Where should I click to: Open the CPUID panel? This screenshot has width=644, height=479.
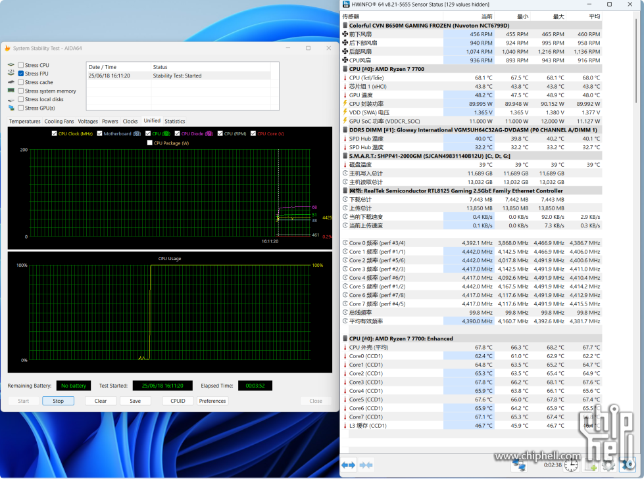178,401
